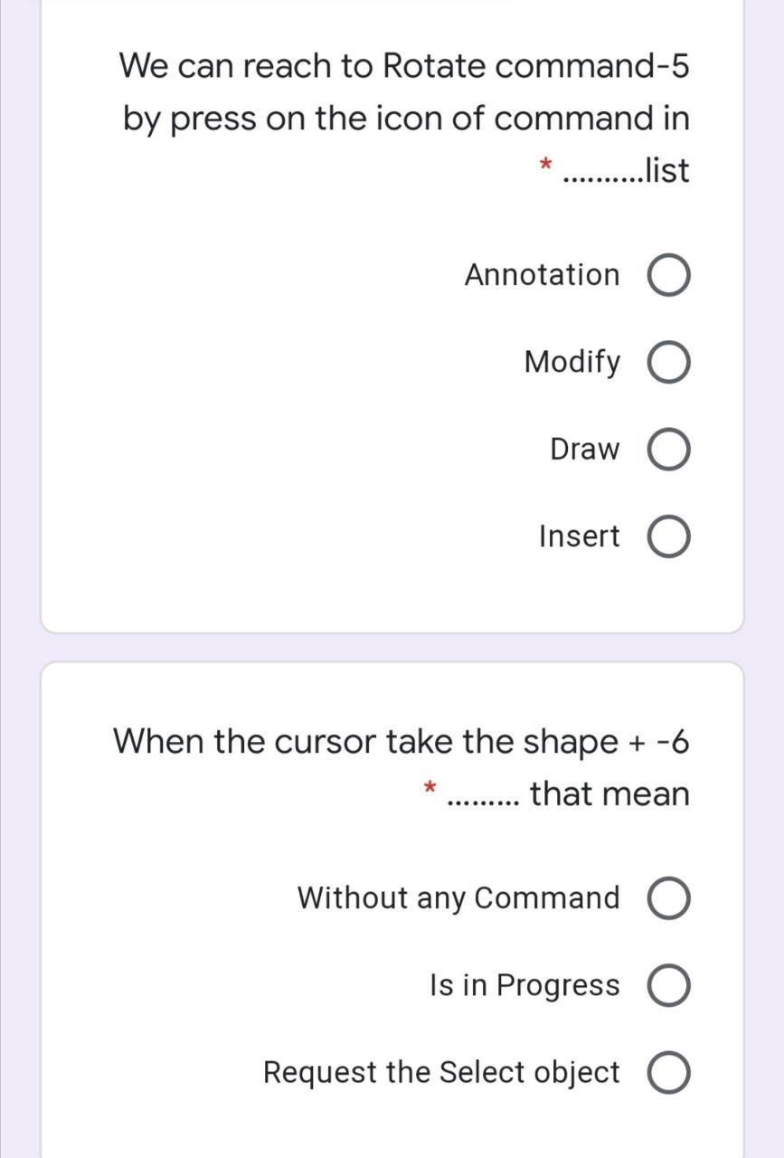784x1158 pixels.
Task: Select the Modify radio button
Action: [669, 362]
